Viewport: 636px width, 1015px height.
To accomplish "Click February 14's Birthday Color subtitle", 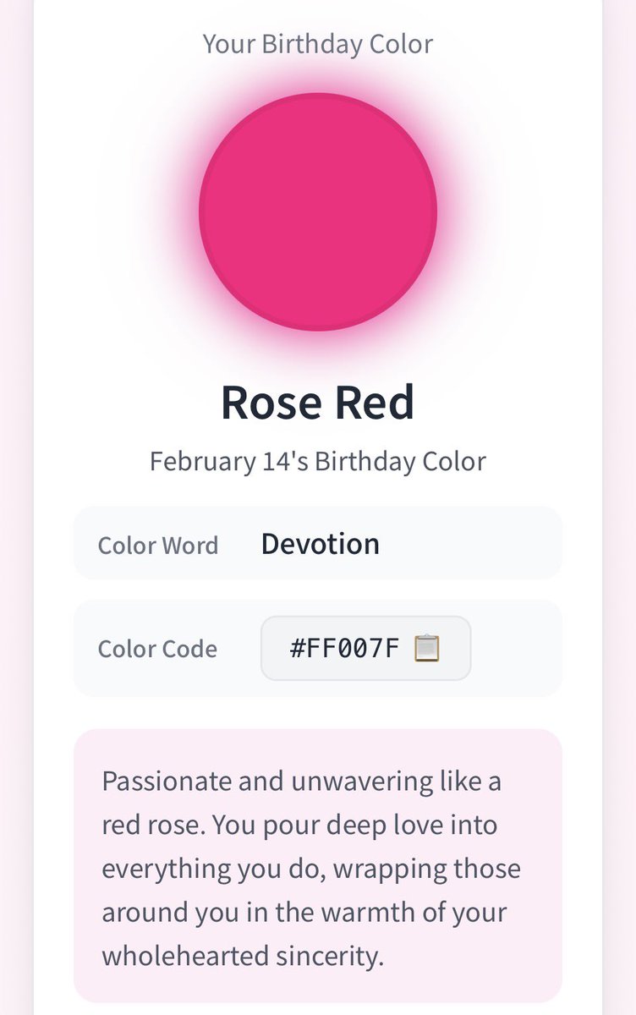I will 318,461.
